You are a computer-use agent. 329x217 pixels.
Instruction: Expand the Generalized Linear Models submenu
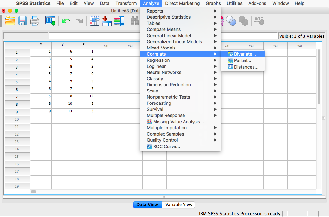(x=180, y=42)
